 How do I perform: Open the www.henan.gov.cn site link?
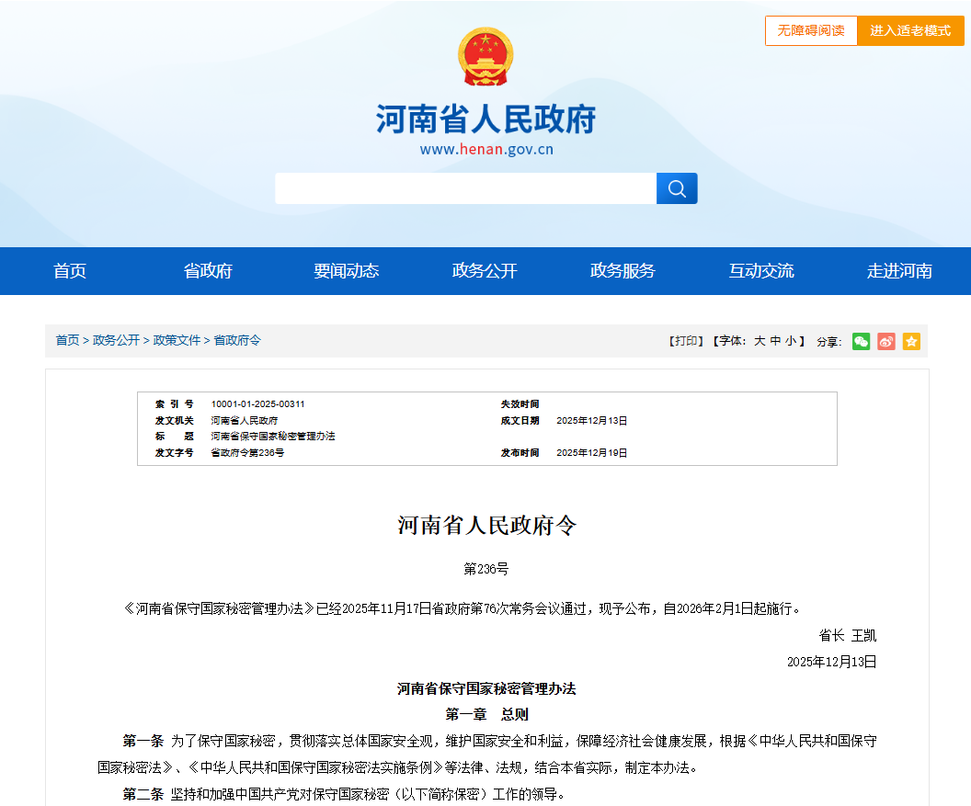[485, 147]
